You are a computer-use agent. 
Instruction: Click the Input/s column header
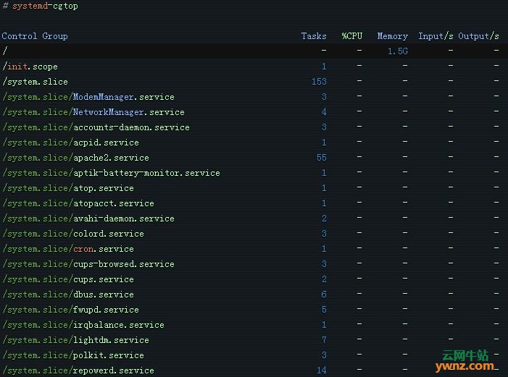(436, 36)
